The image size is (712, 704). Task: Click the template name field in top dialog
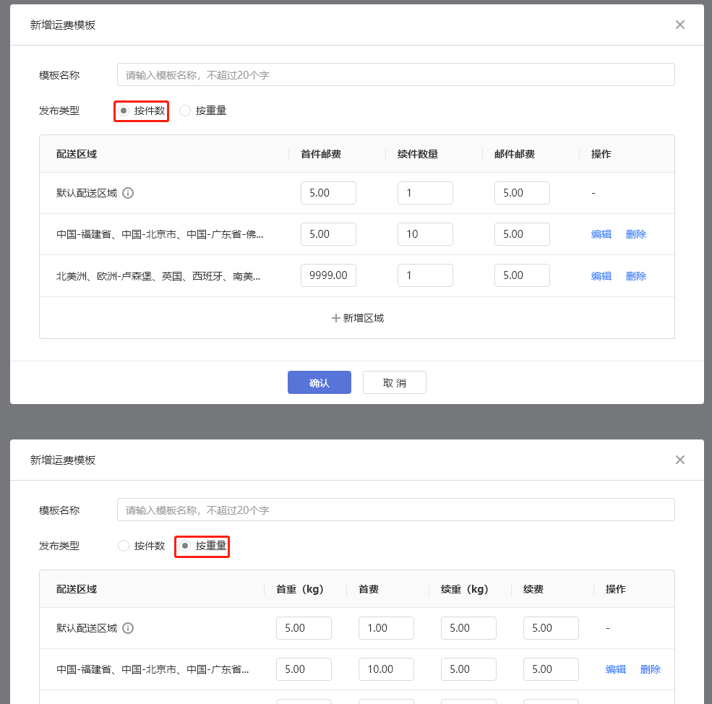[395, 74]
